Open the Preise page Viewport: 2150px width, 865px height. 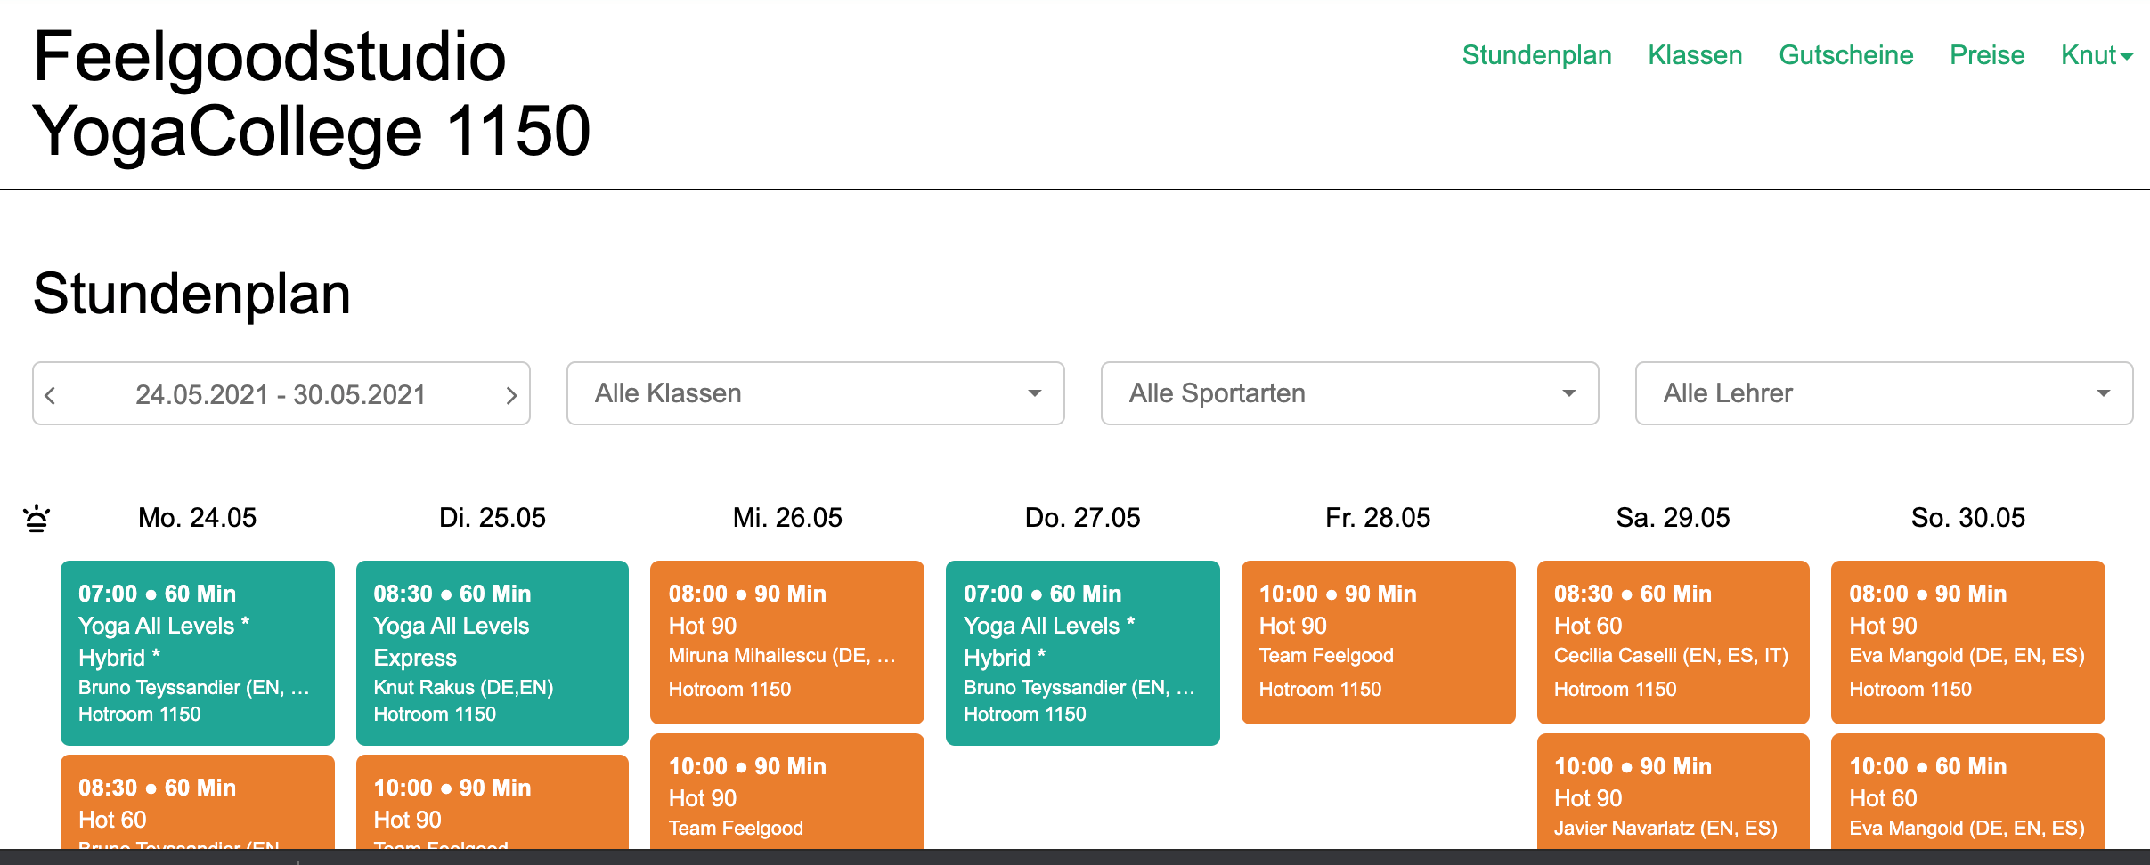pos(1986,55)
